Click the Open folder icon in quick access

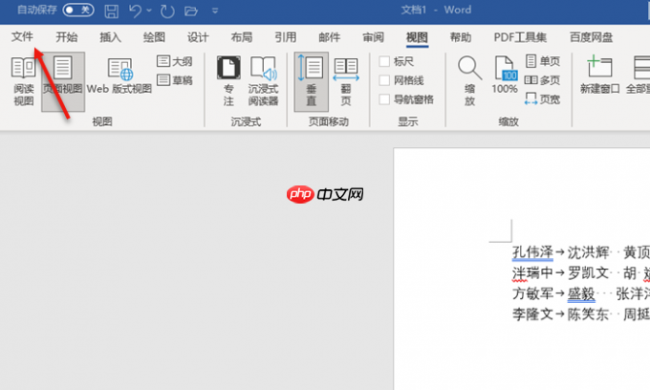pyautogui.click(x=190, y=11)
